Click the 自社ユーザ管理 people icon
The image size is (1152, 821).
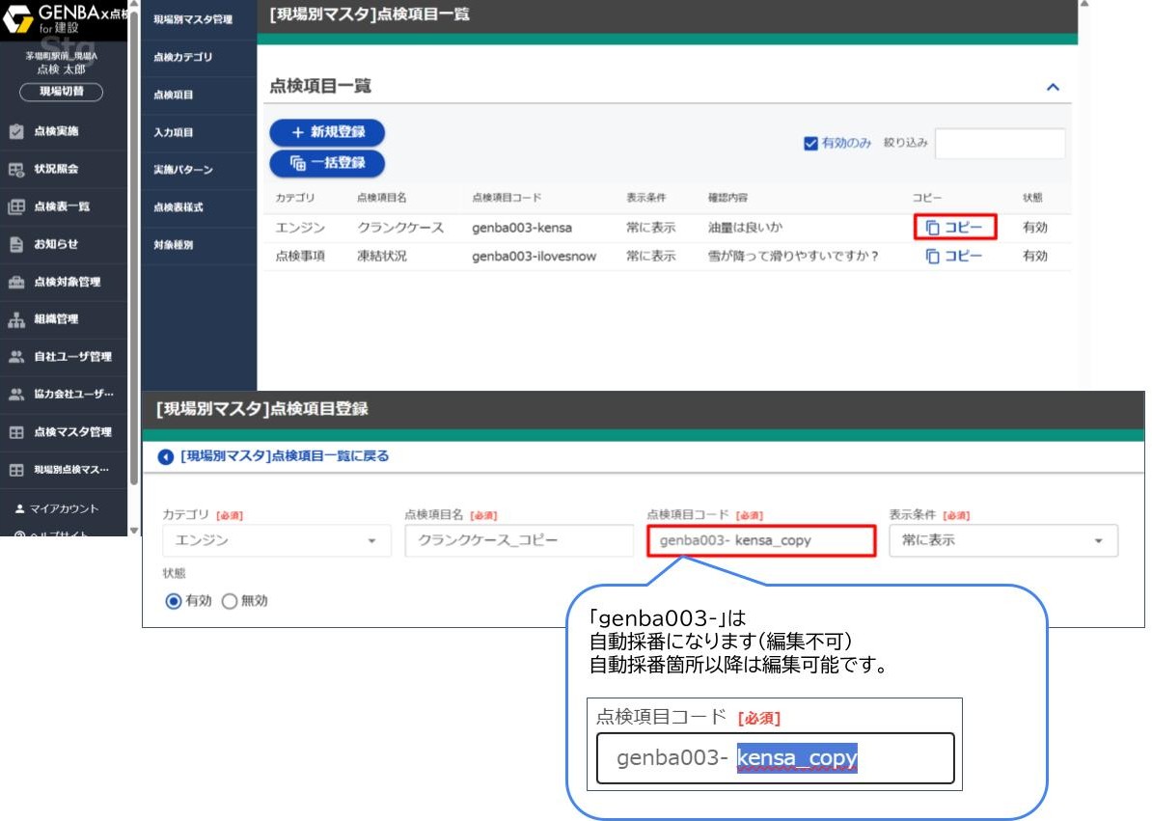click(16, 357)
